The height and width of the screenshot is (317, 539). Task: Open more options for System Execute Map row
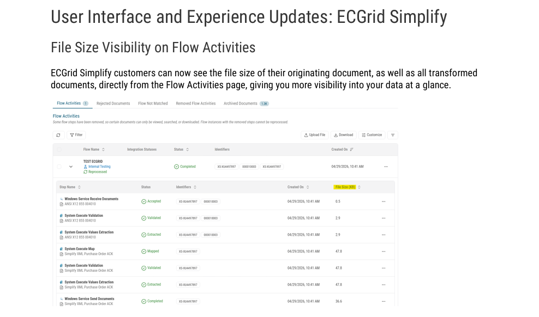pyautogui.click(x=384, y=252)
